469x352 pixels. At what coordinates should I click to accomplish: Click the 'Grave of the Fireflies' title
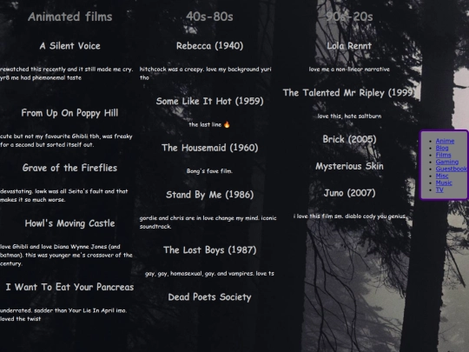[69, 168]
